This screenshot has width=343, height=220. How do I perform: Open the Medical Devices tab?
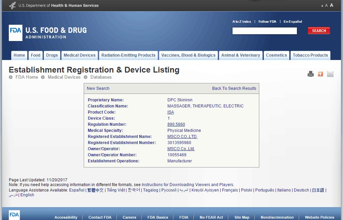[79, 55]
